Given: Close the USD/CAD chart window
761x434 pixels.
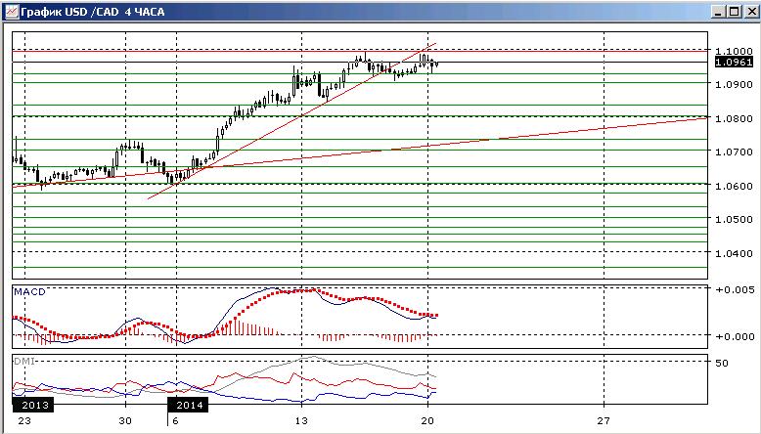Looking at the screenshot, I should click(x=750, y=12).
